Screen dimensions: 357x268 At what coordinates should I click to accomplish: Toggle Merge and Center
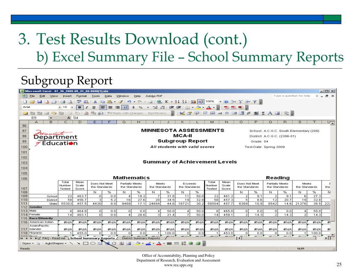click(x=125, y=107)
